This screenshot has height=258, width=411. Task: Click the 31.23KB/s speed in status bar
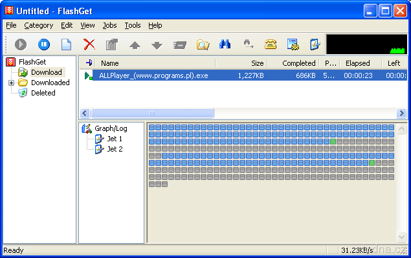click(x=357, y=250)
